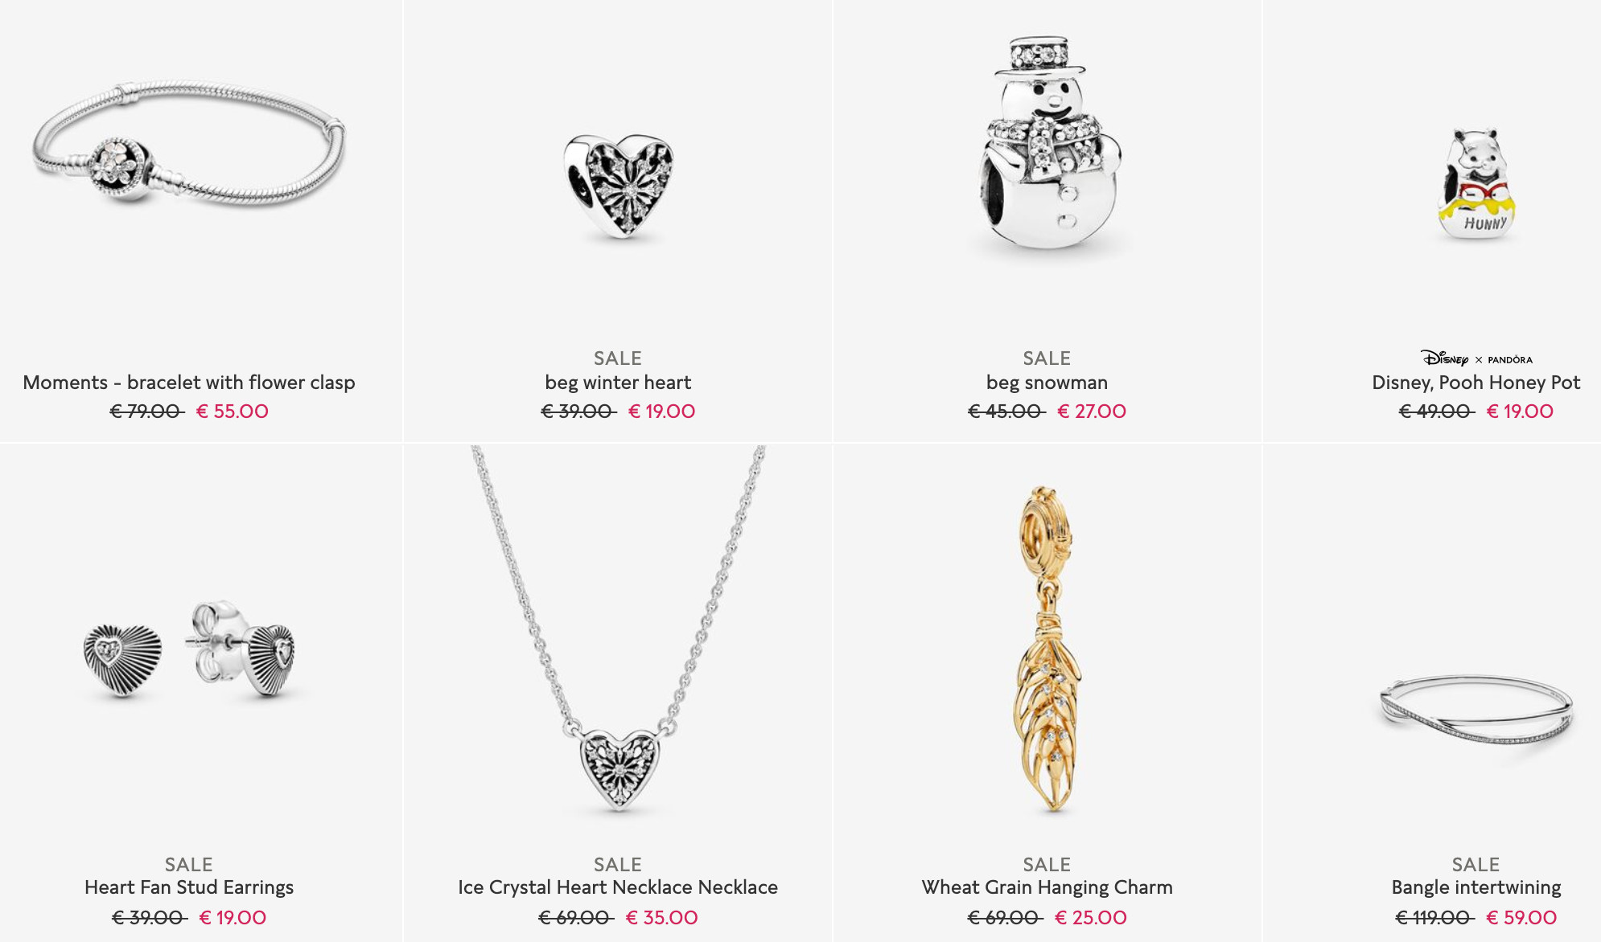Click the SALE label above beg snowman
This screenshot has width=1601, height=942.
1047,358
